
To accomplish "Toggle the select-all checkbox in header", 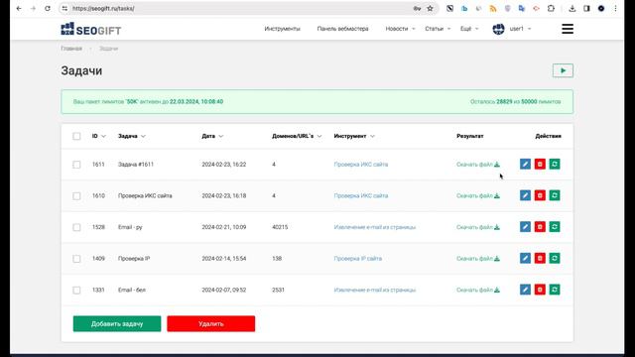I will tap(76, 136).
